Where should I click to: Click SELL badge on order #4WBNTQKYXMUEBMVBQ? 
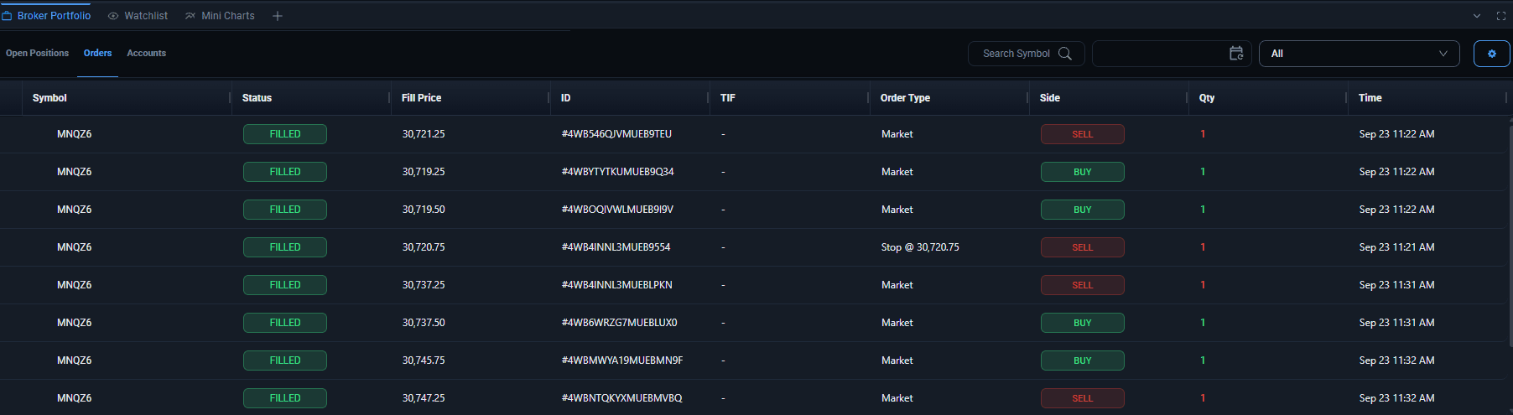coord(1083,398)
